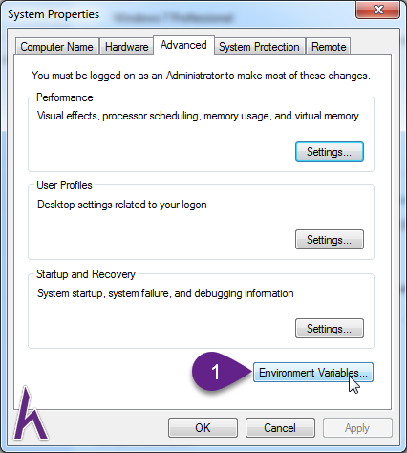
Task: Dismiss dialog with Cancel button
Action: (x=280, y=428)
